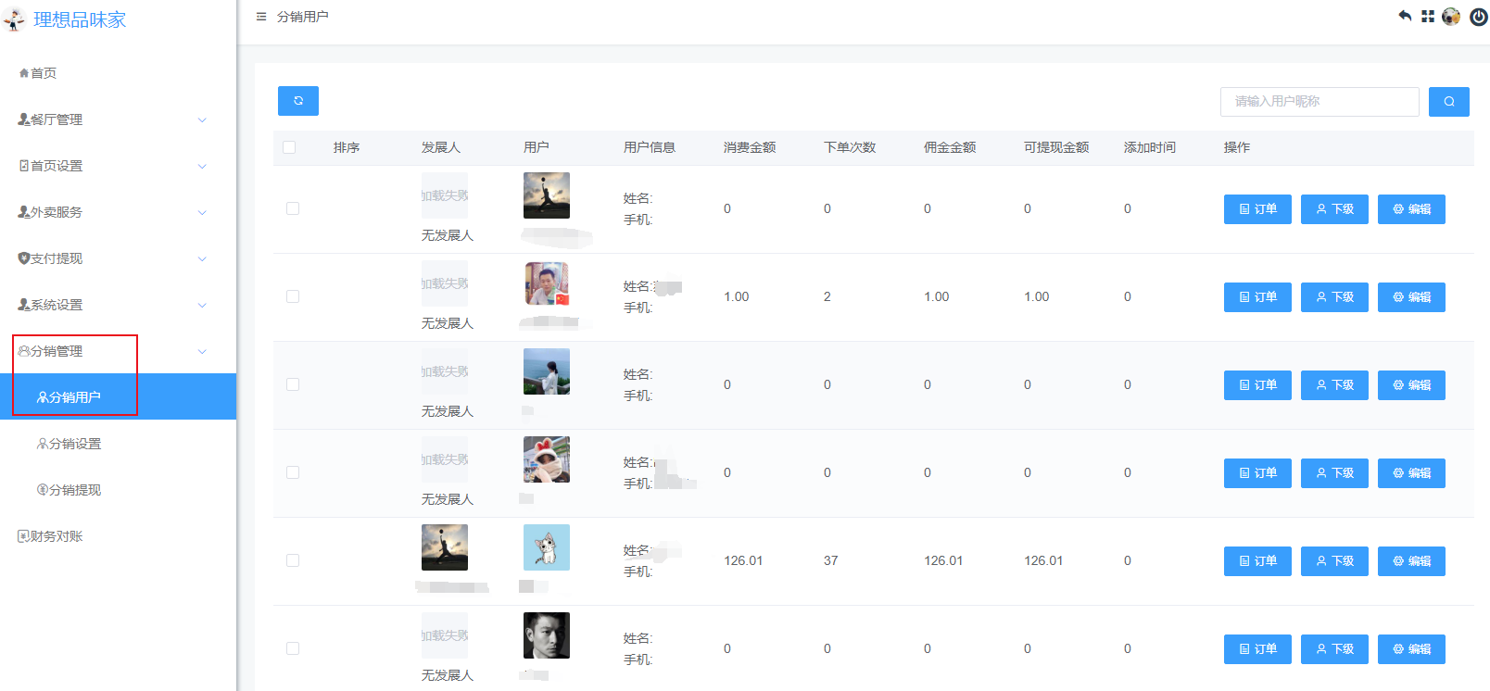Click the blue search magnifier button
1490x691 pixels.
point(1449,102)
